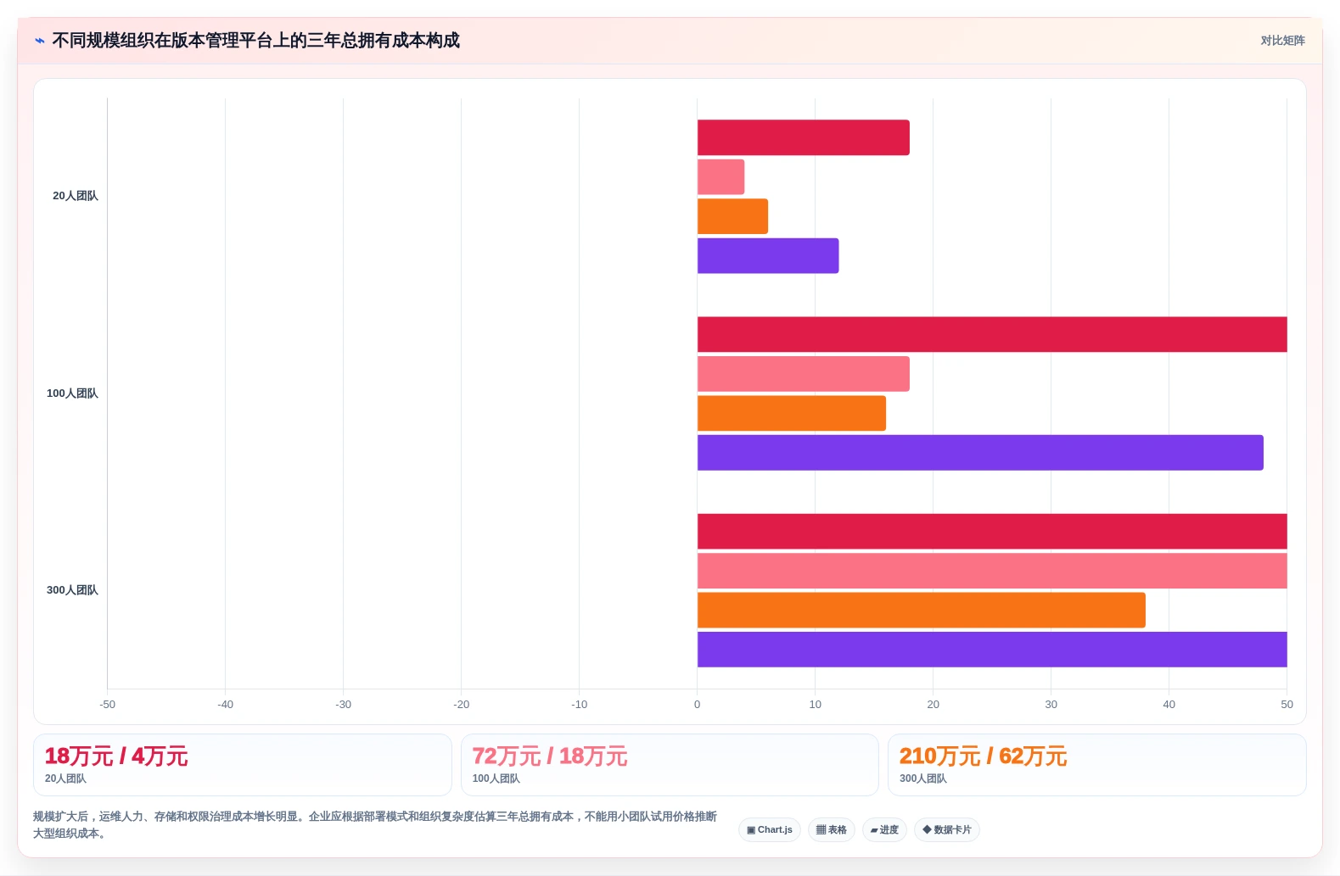Click the orange bar for 300人团队
The height and width of the screenshot is (876, 1340).
pos(922,611)
